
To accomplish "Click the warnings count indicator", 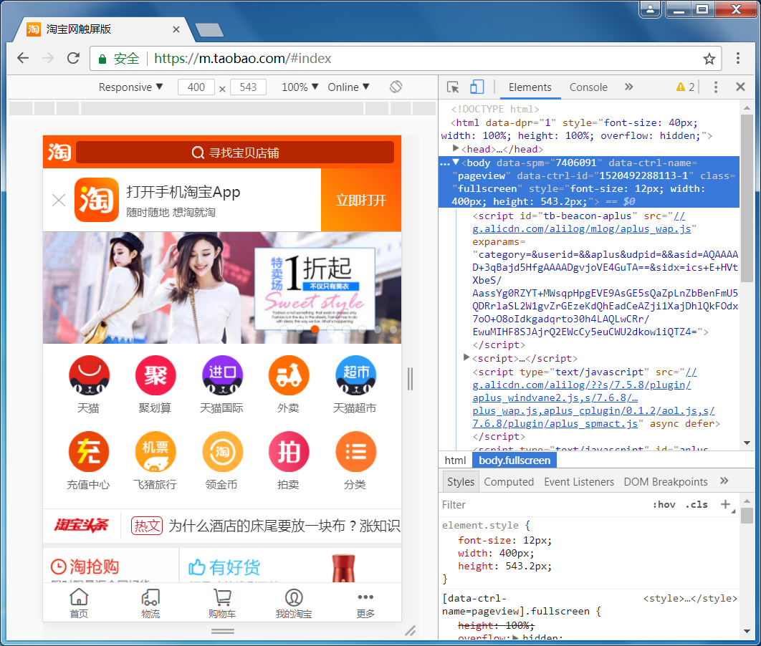I will point(685,87).
